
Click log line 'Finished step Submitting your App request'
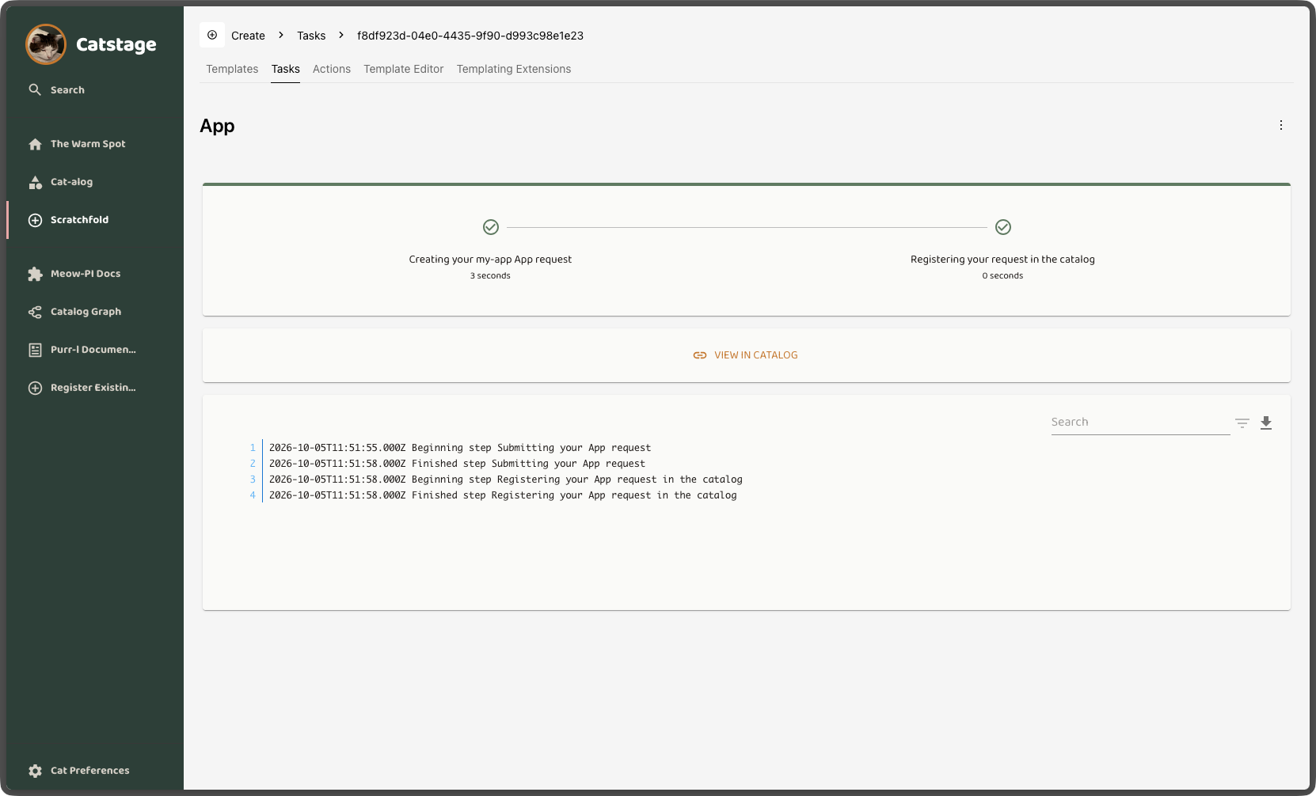[457, 464]
